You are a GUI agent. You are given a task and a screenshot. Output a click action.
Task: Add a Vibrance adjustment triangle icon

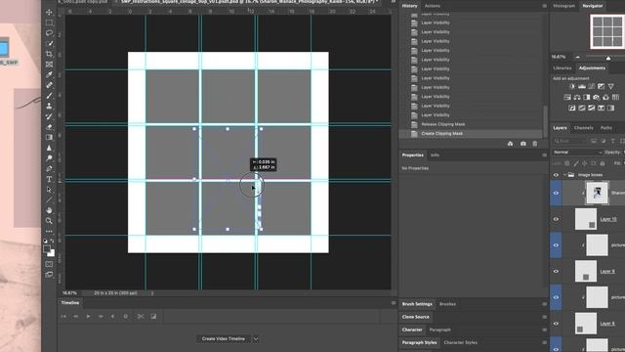(611, 86)
